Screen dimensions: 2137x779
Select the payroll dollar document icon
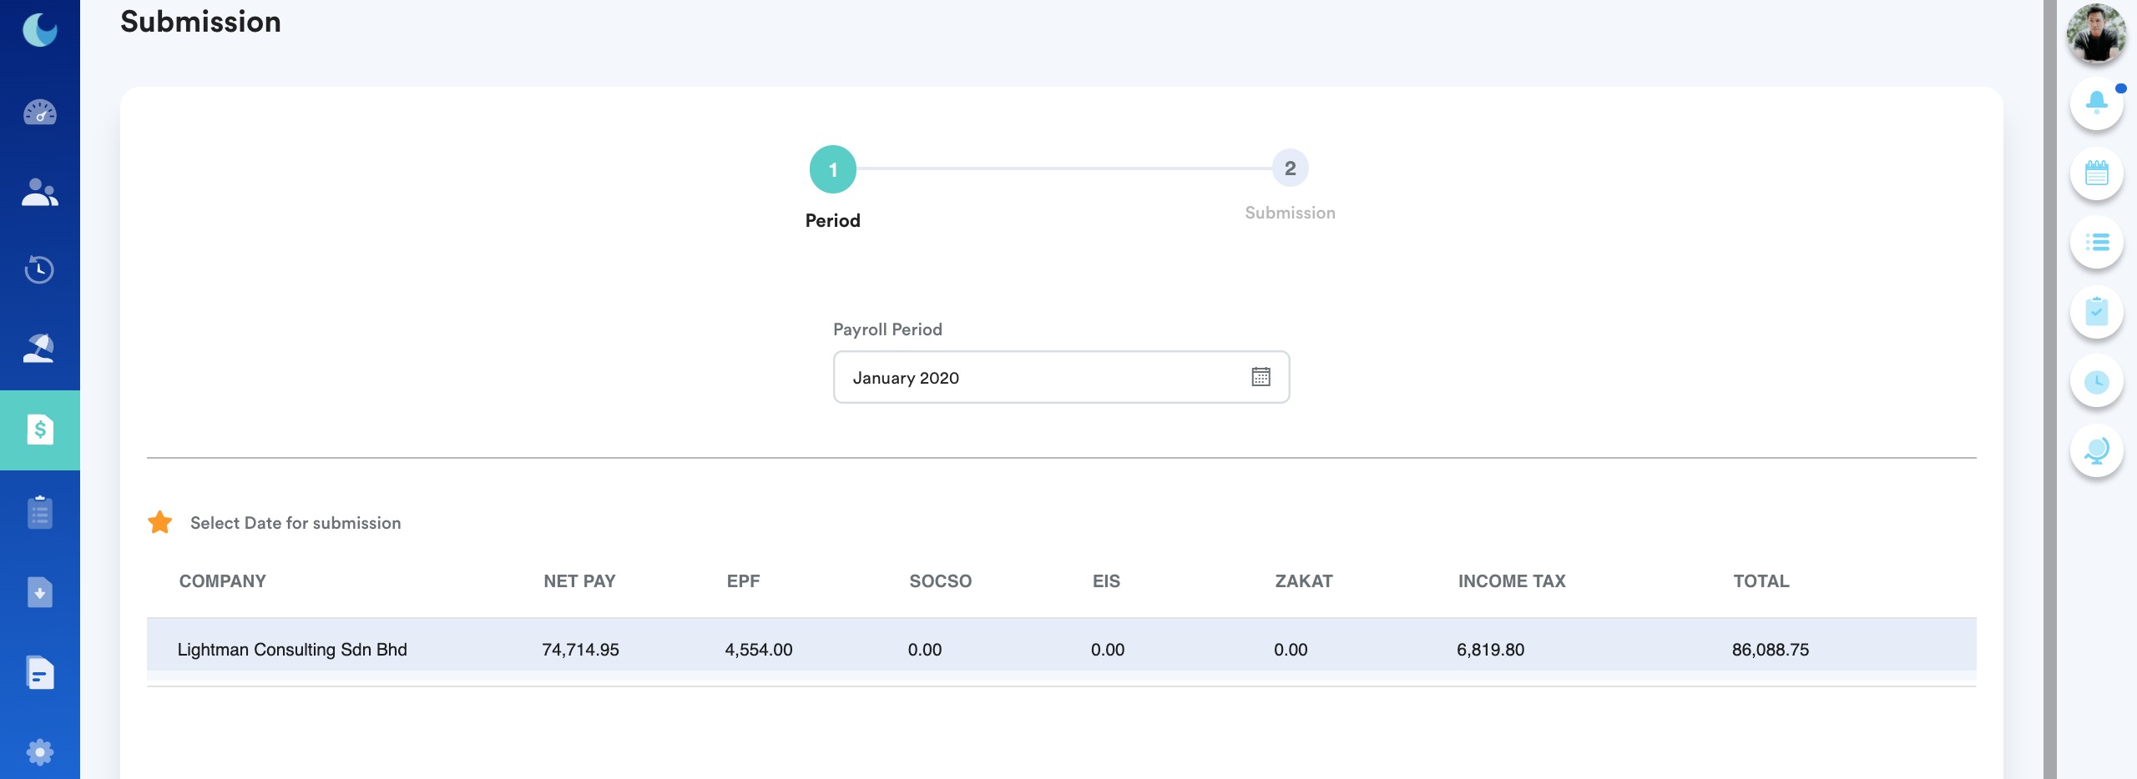(x=40, y=430)
